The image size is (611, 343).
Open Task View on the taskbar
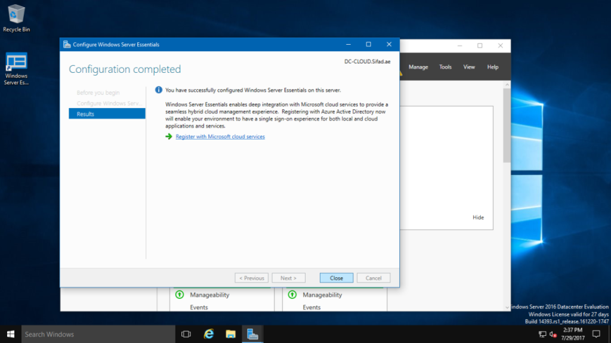(x=186, y=334)
